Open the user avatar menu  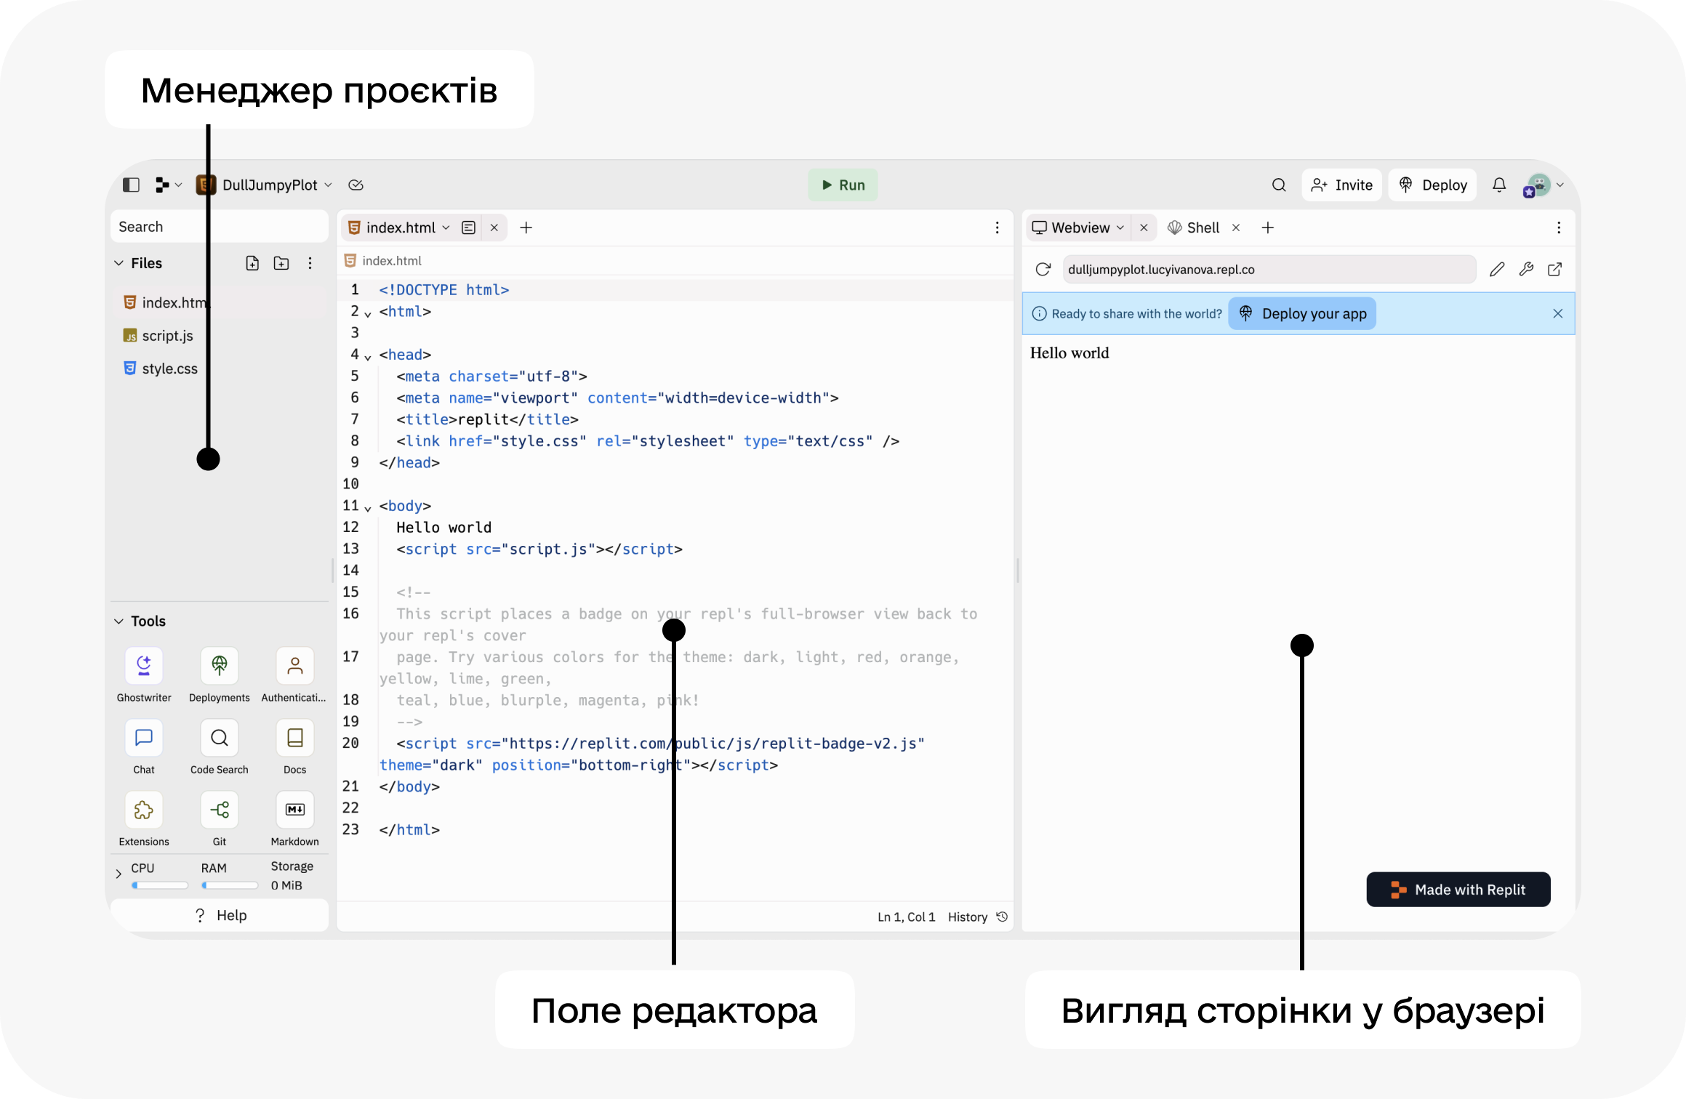1543,185
